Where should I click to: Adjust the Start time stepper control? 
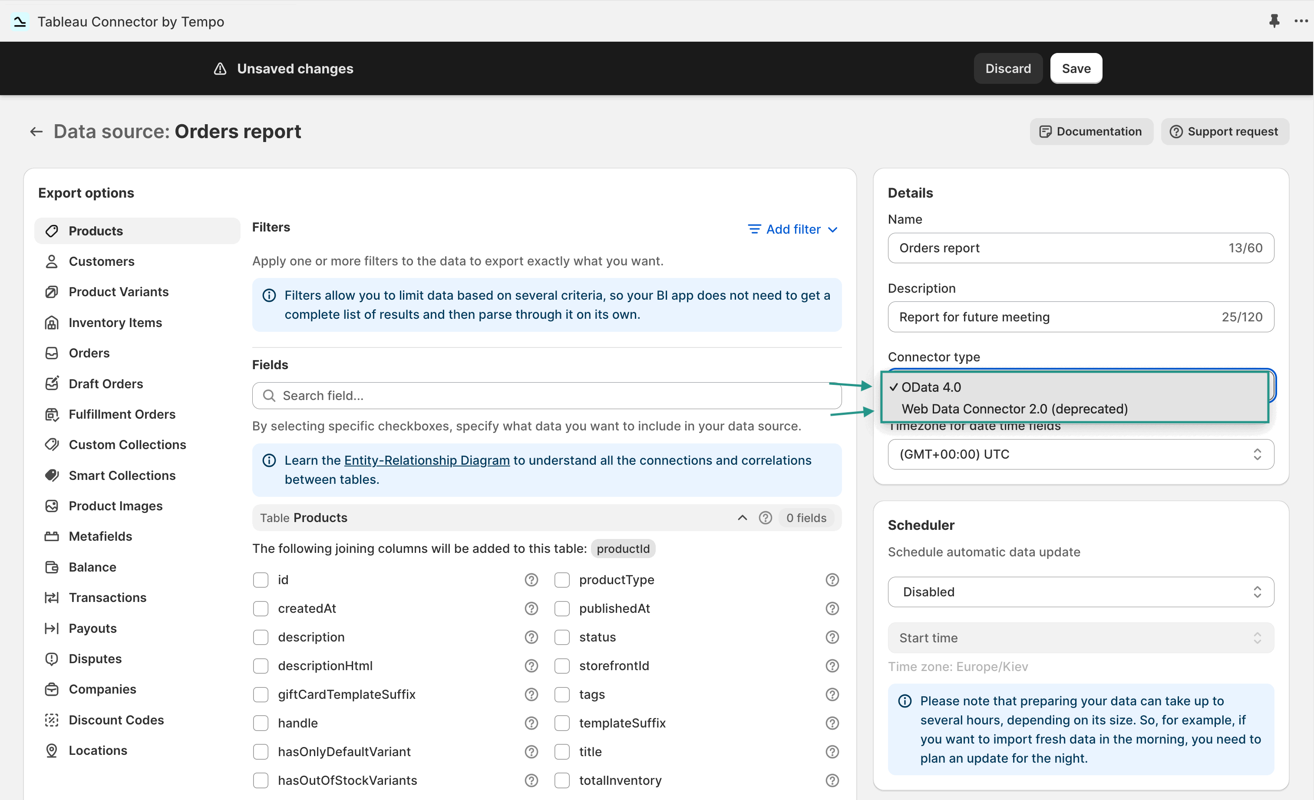coord(1257,637)
